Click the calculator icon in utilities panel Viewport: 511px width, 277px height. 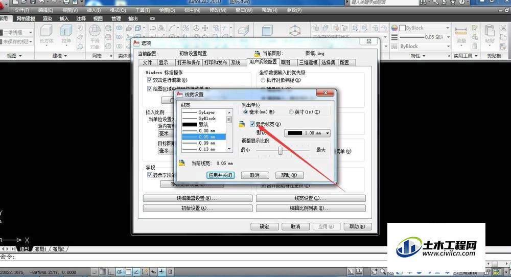coord(475,46)
